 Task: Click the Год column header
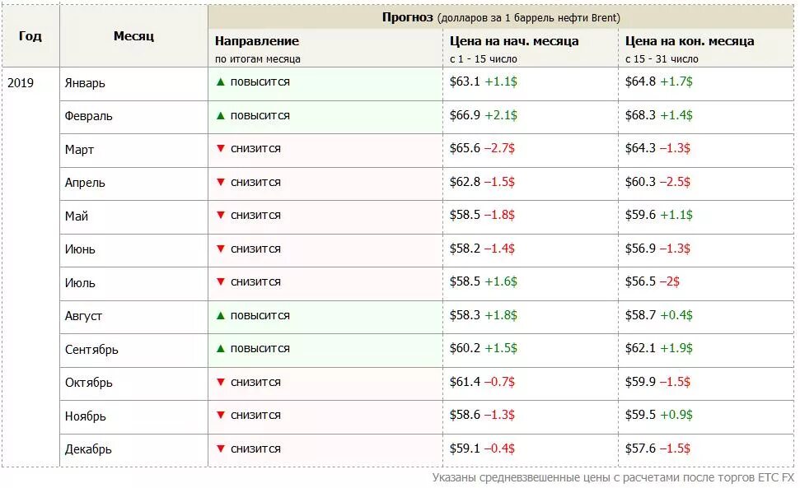(30, 36)
